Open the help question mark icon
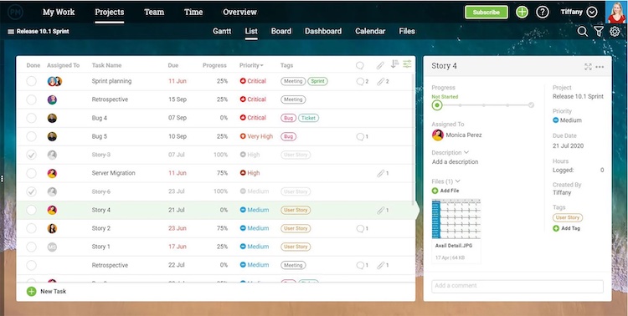The width and height of the screenshot is (628, 316). coord(543,12)
